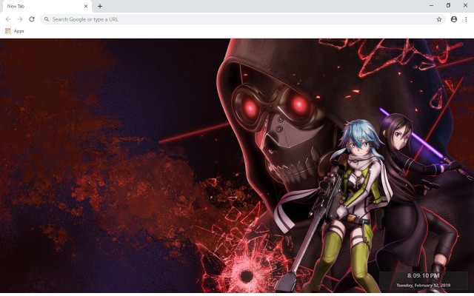Click the Tuesday, February 12, 2019 date
This screenshot has width=474, height=296.
point(423,286)
